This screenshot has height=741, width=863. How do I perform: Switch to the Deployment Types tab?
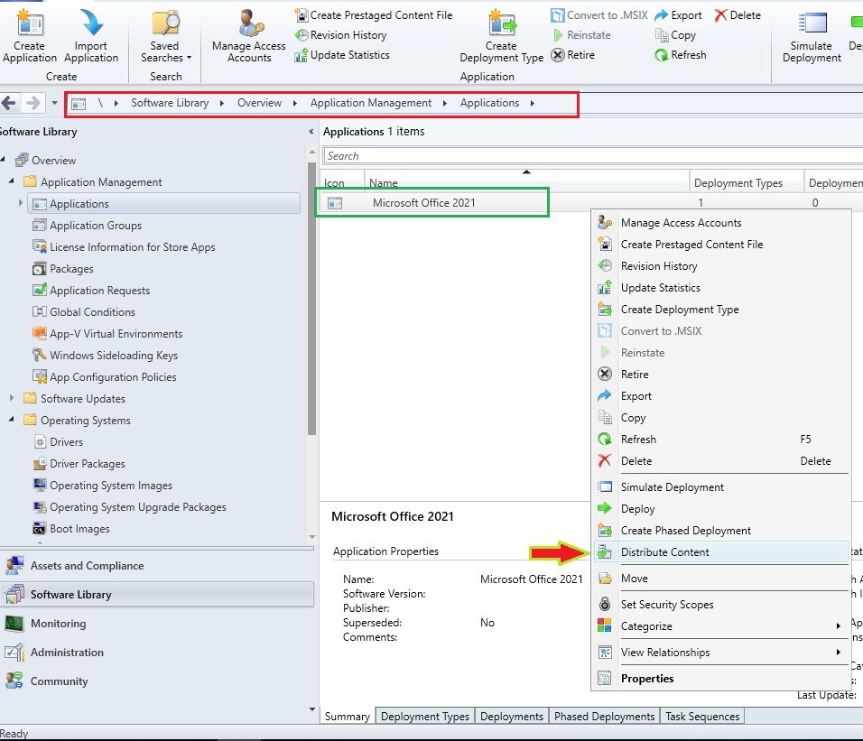[425, 717]
